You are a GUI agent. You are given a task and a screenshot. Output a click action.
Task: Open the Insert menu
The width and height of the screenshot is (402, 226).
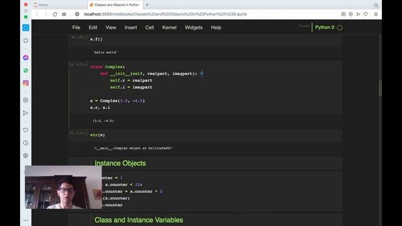[x=131, y=28]
